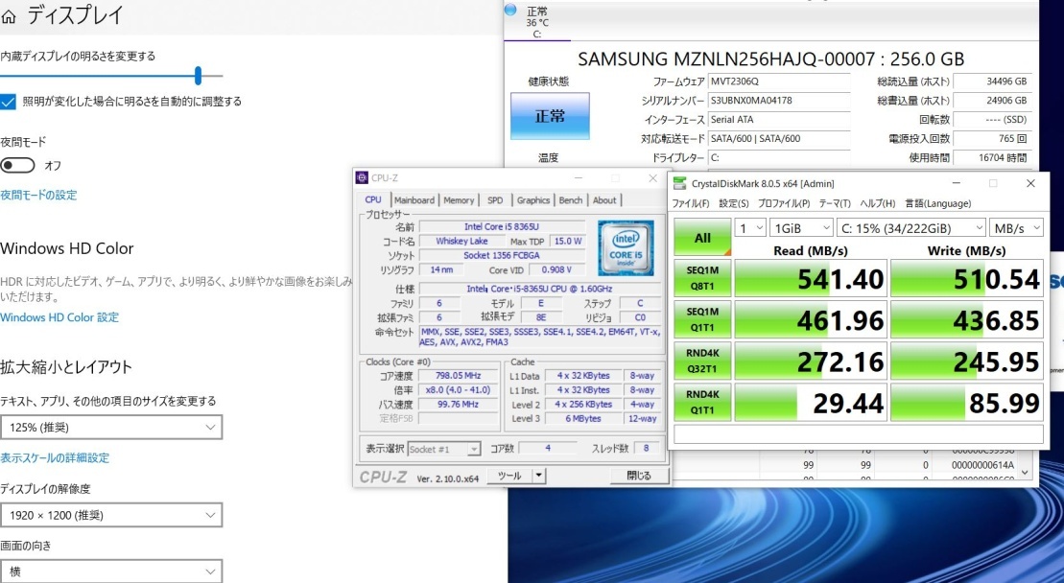
Task: Click the Intel Core i5 logo
Action: 626,246
